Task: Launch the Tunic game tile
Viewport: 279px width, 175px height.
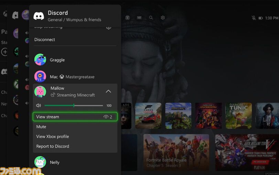Action: (239, 116)
